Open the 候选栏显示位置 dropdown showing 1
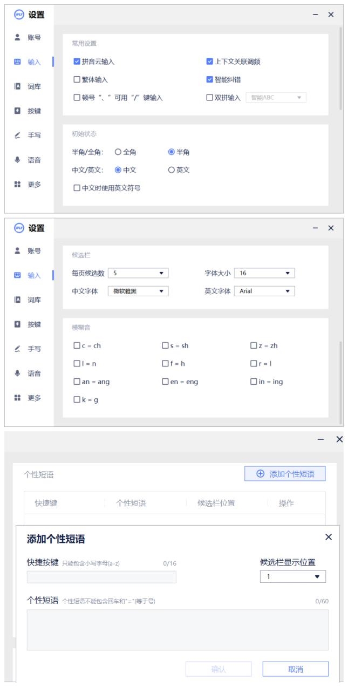The image size is (348, 687). pyautogui.click(x=293, y=577)
